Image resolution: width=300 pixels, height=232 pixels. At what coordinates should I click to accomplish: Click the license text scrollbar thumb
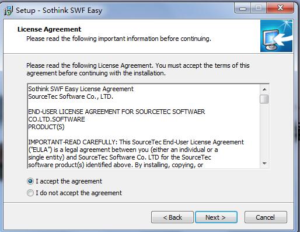(x=264, y=99)
